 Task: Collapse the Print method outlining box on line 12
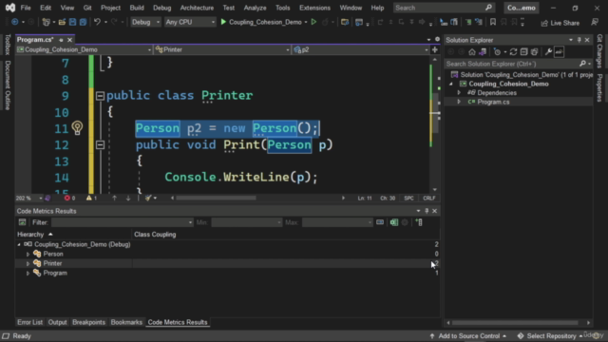pos(100,145)
